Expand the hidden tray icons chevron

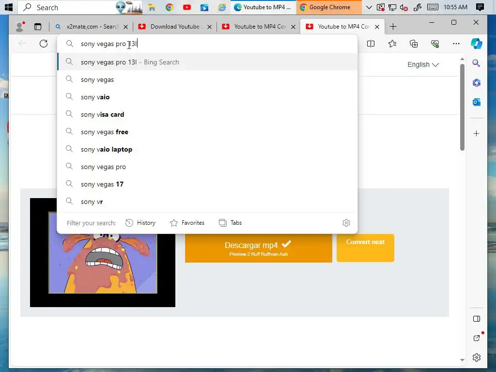tap(369, 7)
